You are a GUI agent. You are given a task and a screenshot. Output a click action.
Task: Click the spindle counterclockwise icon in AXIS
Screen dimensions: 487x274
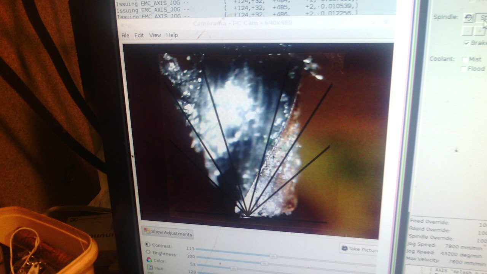[x=468, y=18]
